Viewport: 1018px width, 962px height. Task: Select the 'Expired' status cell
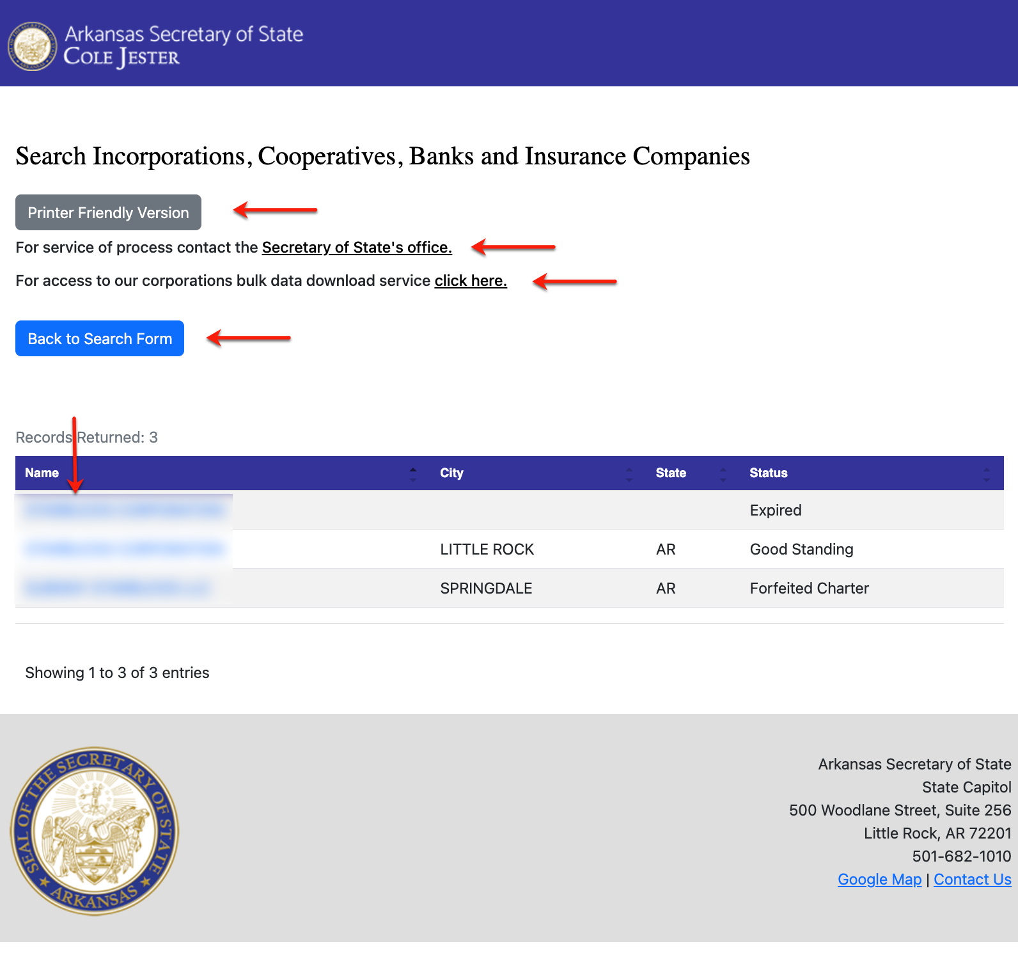click(x=776, y=510)
